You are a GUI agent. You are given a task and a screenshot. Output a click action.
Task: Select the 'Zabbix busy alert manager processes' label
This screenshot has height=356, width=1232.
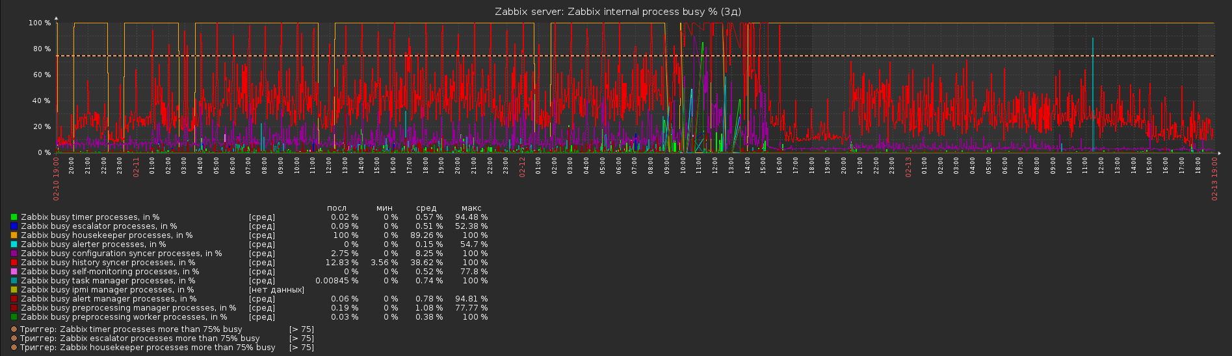click(x=109, y=299)
